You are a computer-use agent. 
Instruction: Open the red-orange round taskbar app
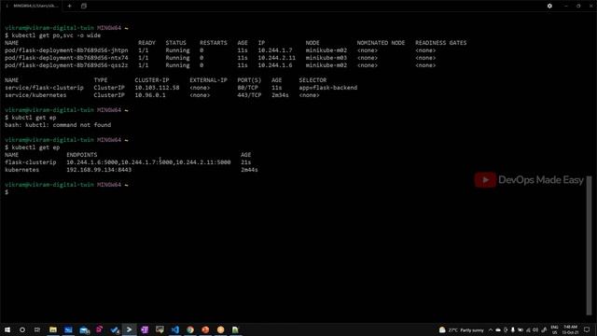click(205, 329)
